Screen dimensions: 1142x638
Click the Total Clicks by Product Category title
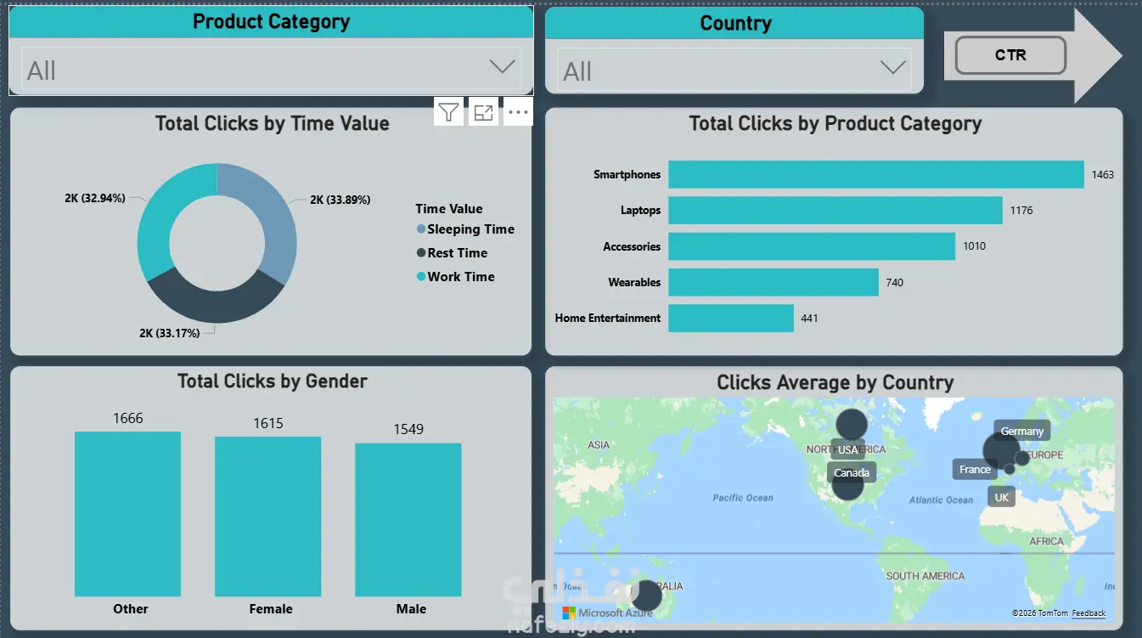click(x=835, y=124)
